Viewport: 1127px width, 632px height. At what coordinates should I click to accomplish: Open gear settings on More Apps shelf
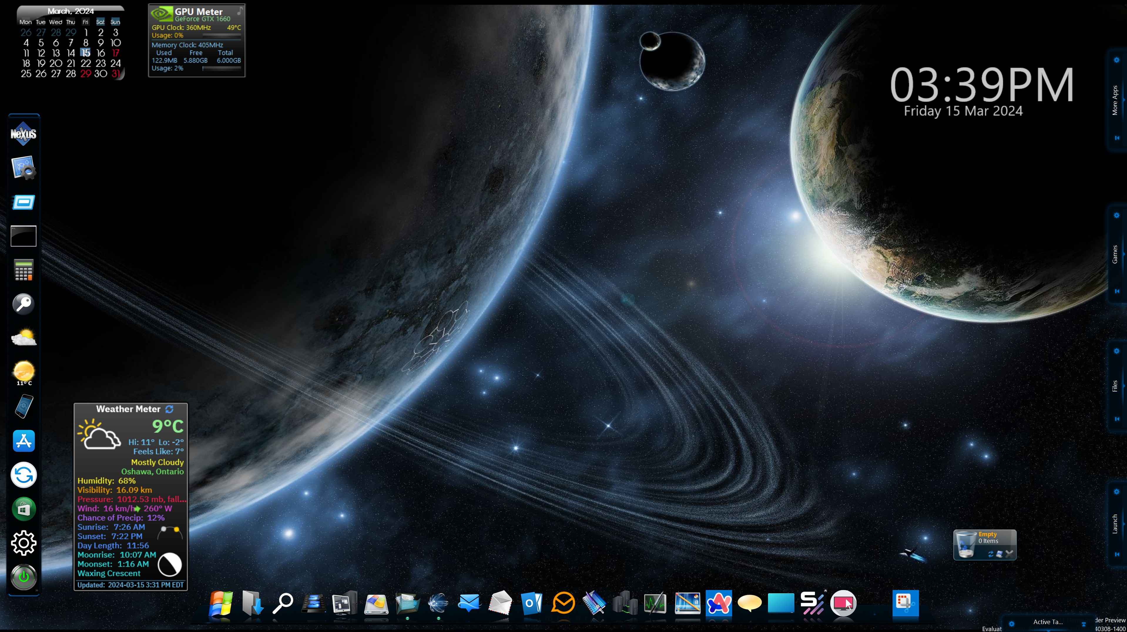point(1116,60)
